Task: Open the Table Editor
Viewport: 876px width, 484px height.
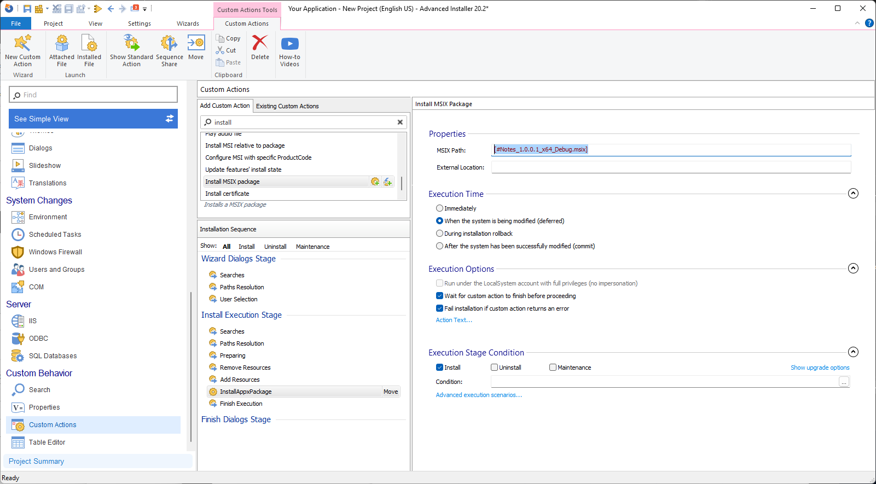Action: tap(47, 442)
